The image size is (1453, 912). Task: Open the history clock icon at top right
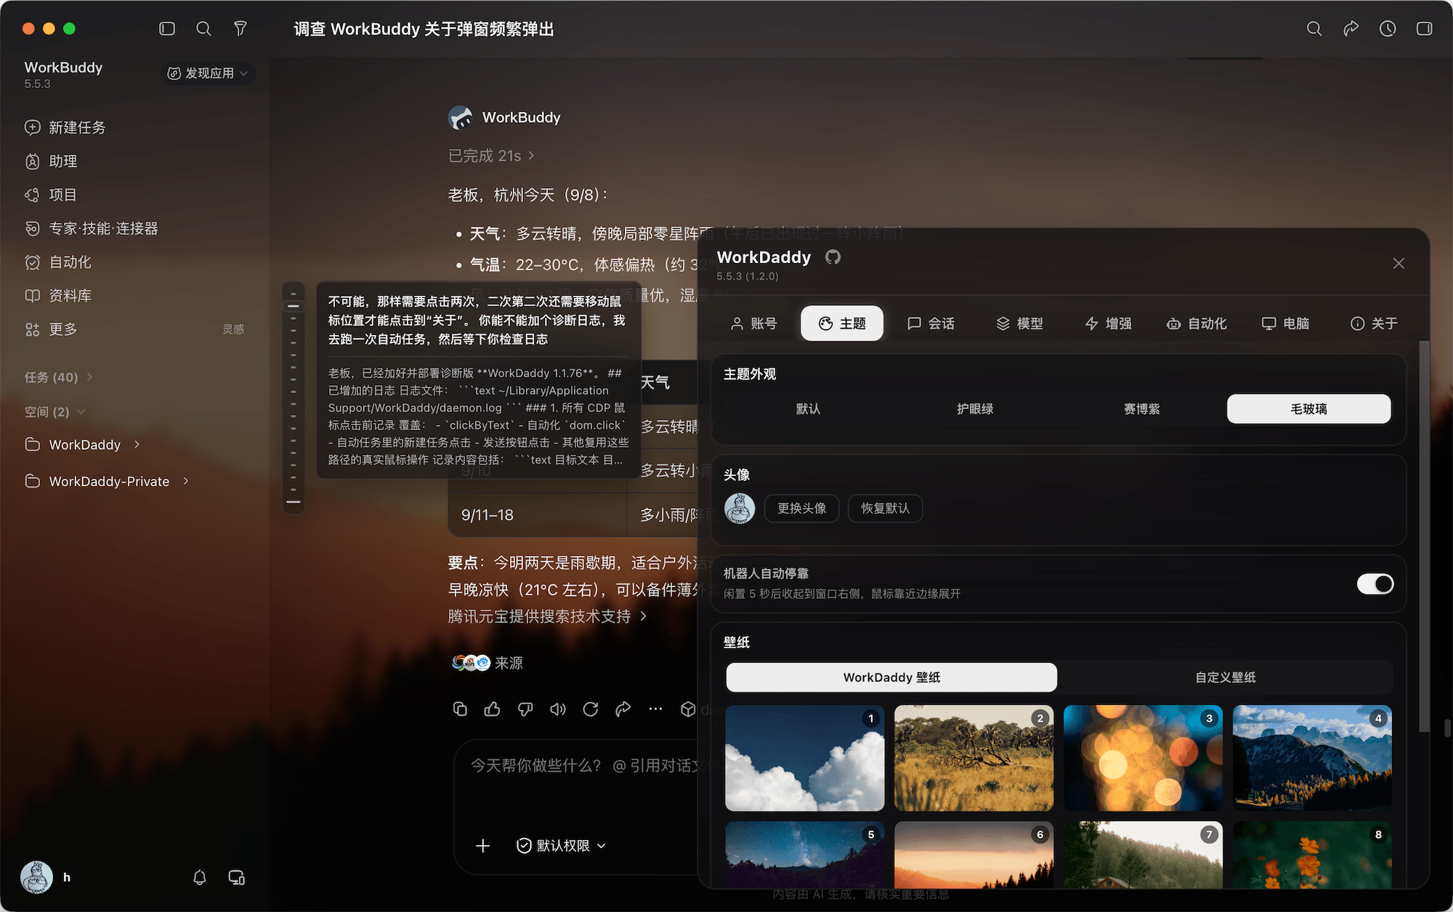tap(1388, 28)
